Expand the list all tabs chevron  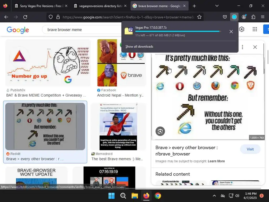point(217,6)
